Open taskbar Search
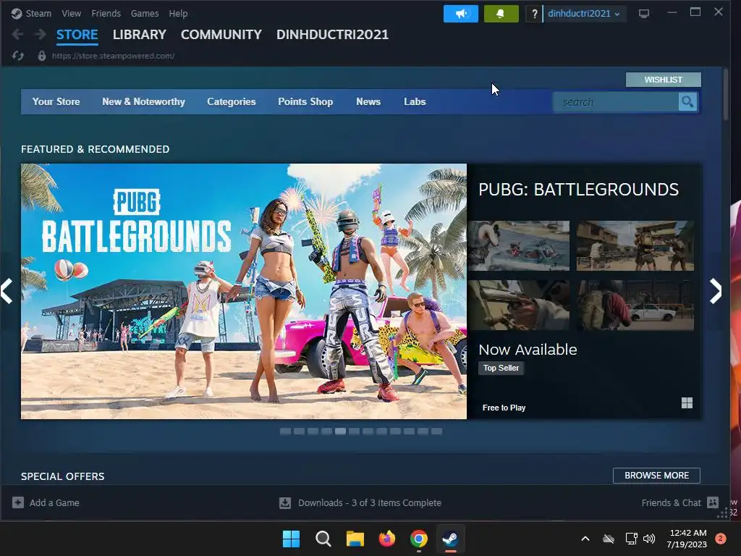The image size is (741, 556). [323, 539]
